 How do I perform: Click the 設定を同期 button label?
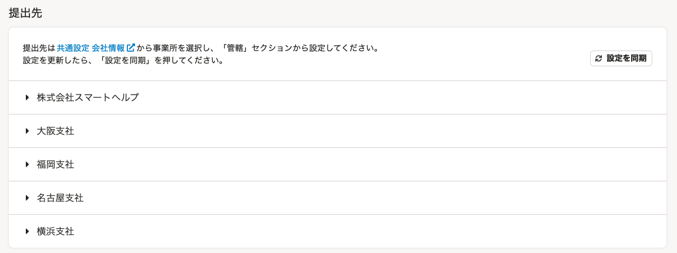627,59
